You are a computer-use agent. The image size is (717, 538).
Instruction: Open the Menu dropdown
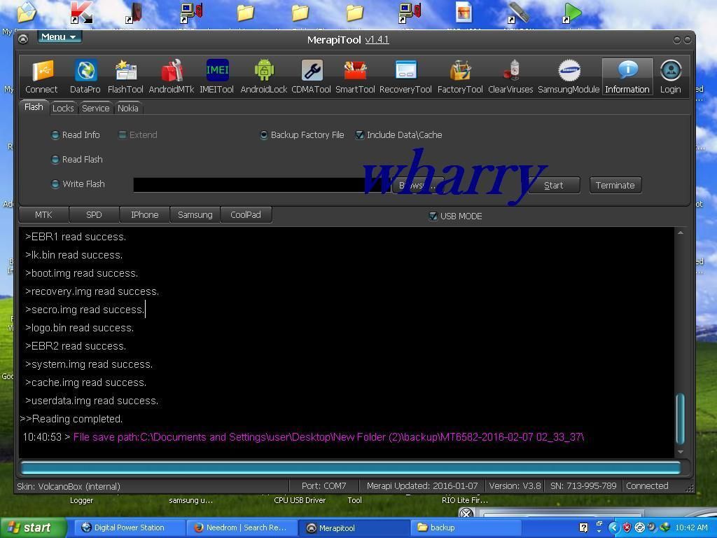tap(59, 37)
